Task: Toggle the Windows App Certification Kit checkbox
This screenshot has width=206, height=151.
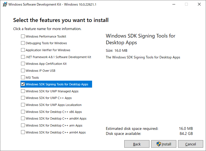Action: point(23,64)
